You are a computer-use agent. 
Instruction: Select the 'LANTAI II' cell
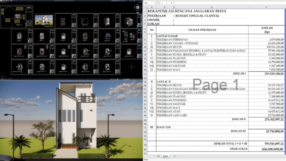[164, 81]
